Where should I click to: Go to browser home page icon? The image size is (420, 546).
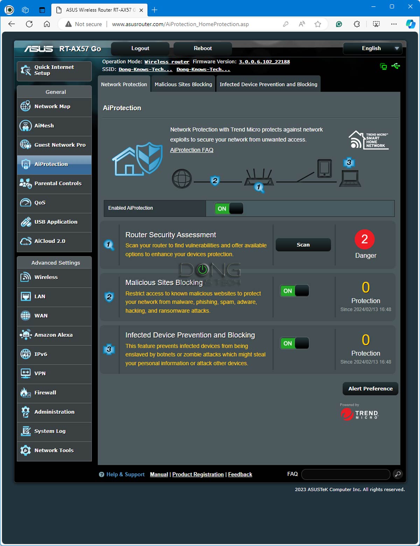click(x=47, y=24)
